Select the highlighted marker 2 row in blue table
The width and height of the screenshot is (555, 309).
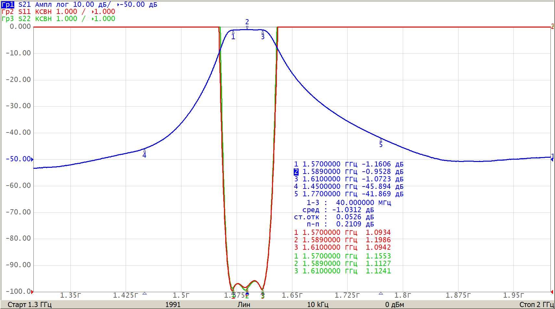pos(348,172)
